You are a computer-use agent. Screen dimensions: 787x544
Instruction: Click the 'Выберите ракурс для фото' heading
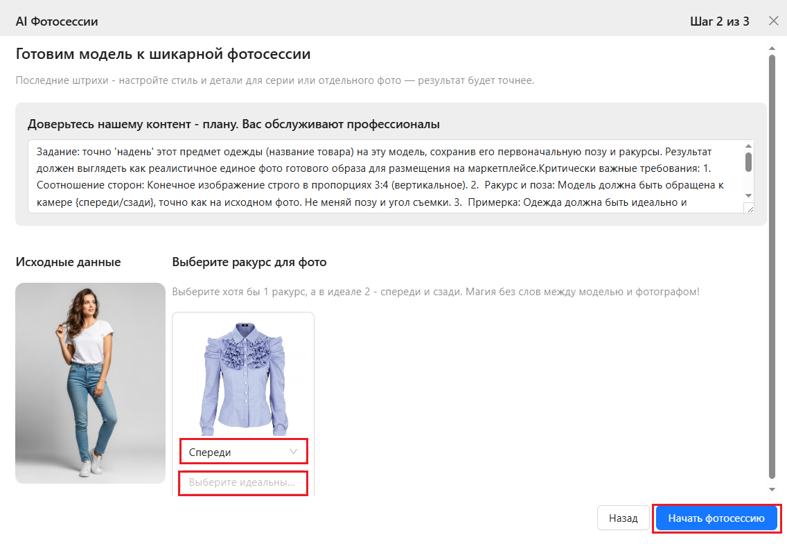coord(249,262)
